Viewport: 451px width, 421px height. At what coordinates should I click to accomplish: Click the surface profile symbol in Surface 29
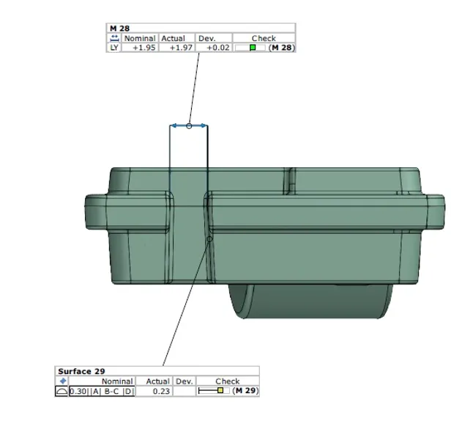click(x=62, y=392)
